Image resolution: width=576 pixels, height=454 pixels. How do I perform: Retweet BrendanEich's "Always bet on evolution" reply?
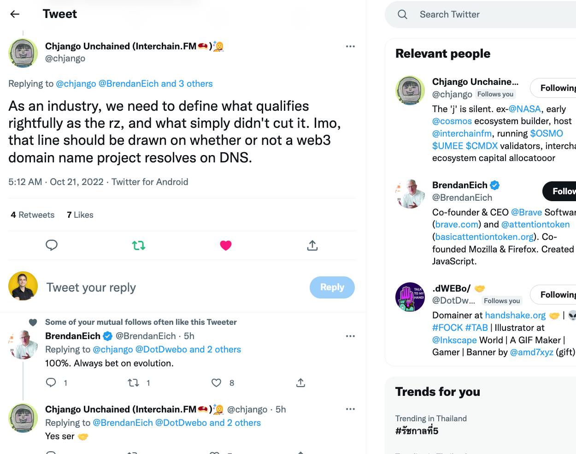click(134, 382)
